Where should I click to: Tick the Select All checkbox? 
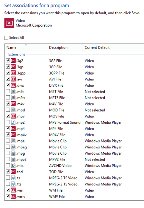coord(6,38)
